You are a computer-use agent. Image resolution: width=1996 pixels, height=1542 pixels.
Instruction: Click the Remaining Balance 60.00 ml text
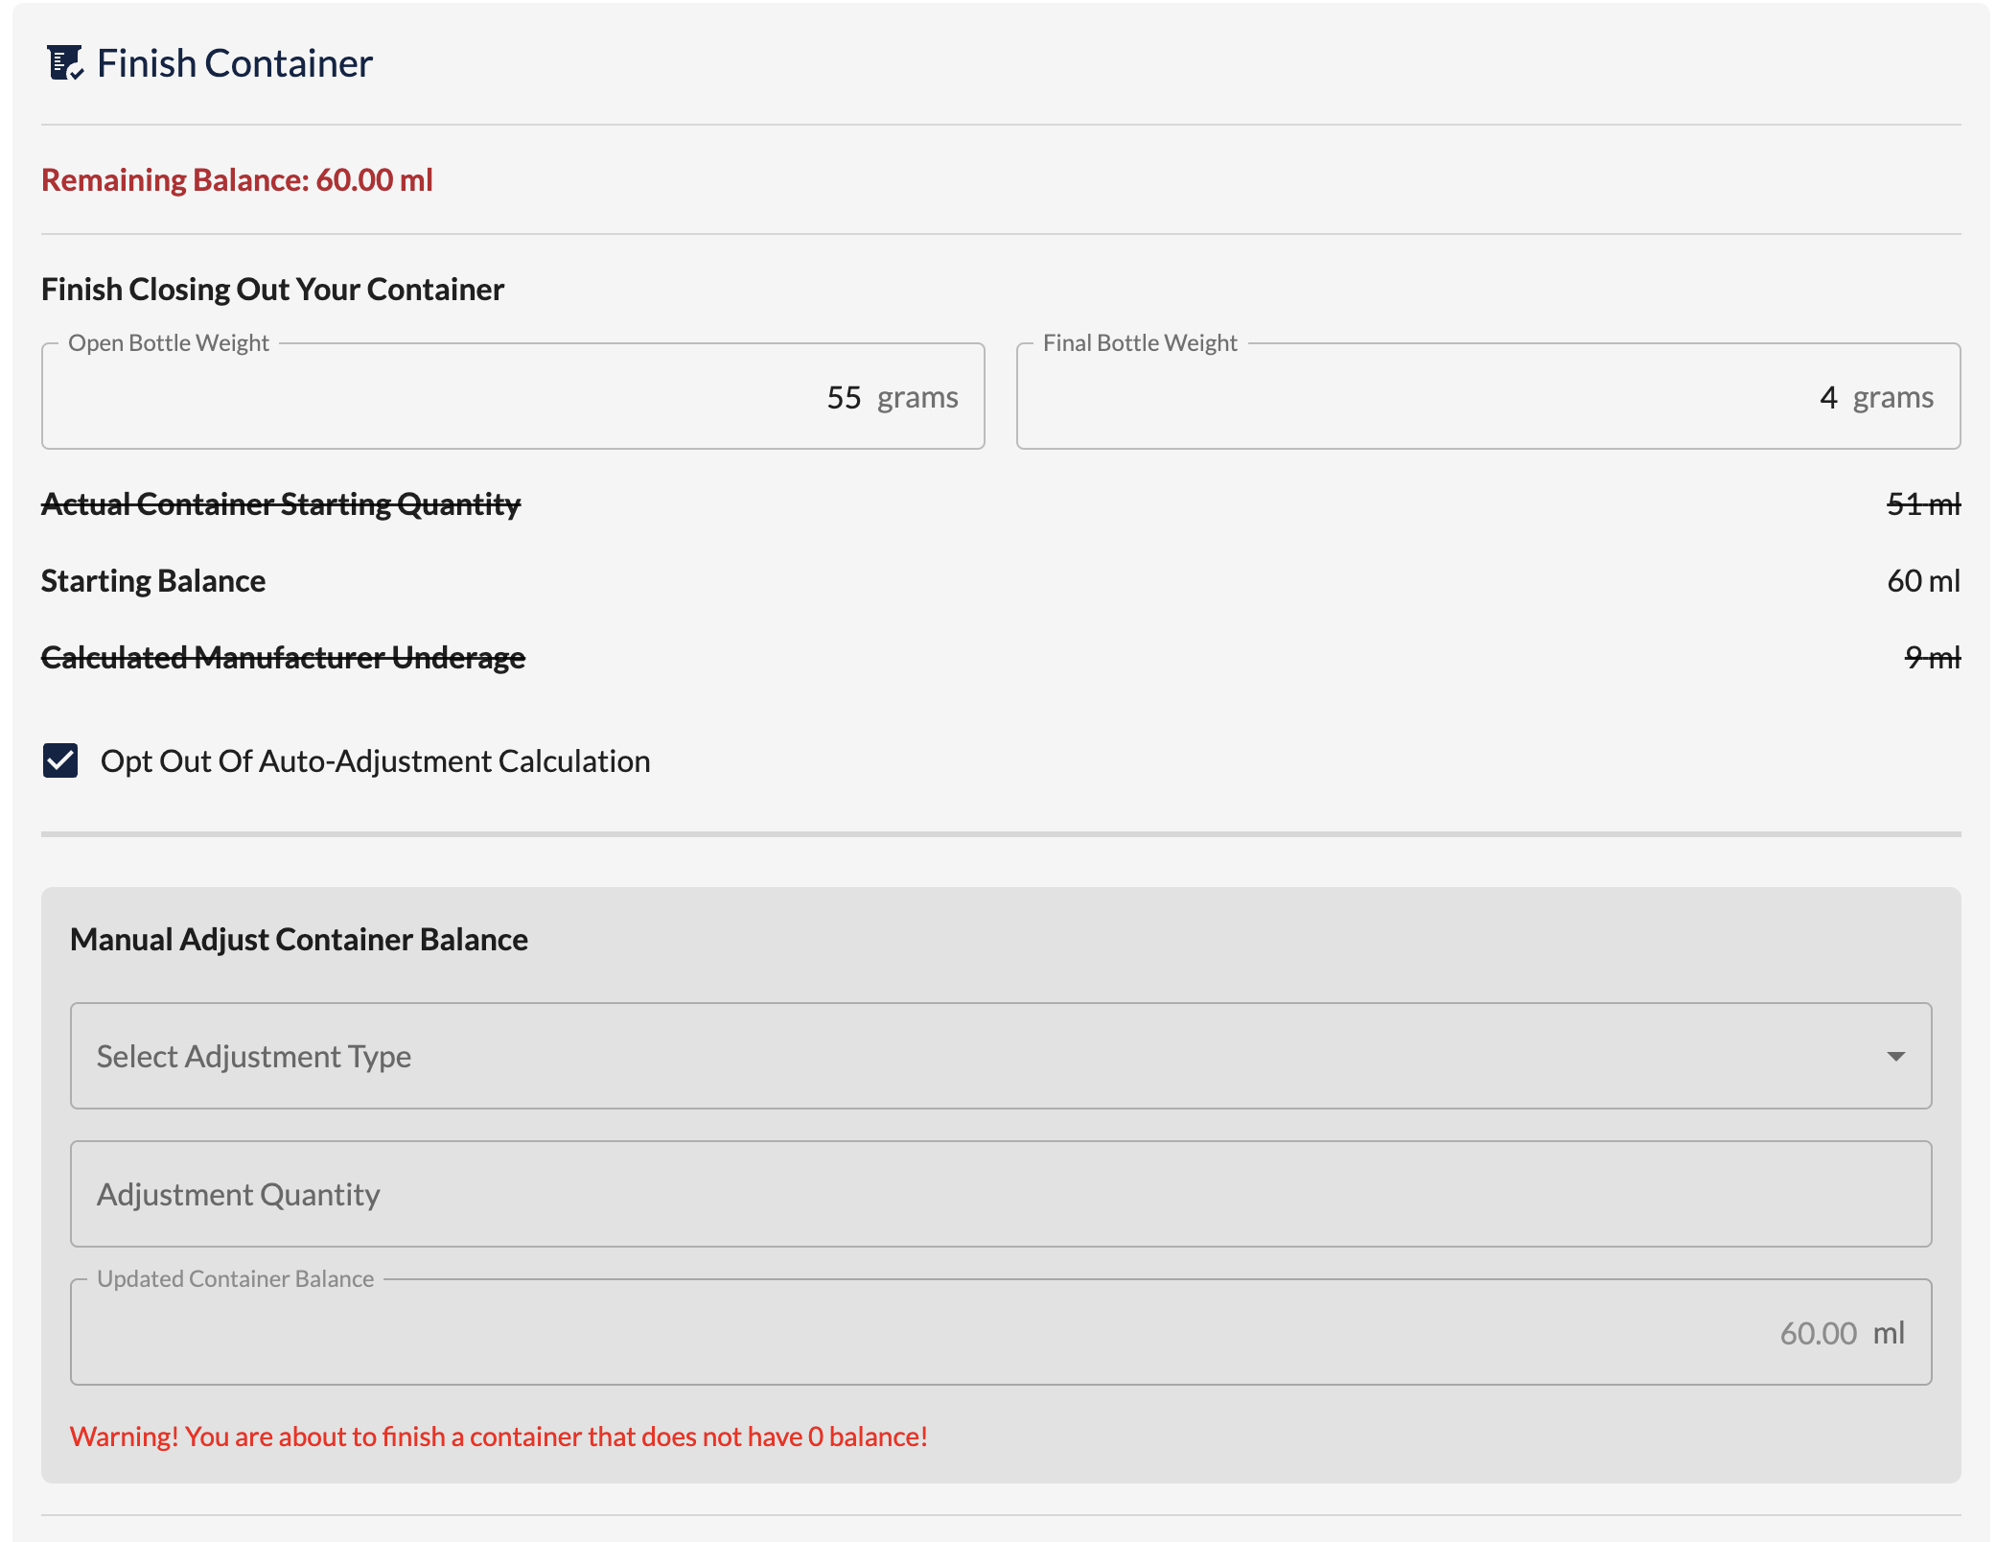[x=237, y=179]
